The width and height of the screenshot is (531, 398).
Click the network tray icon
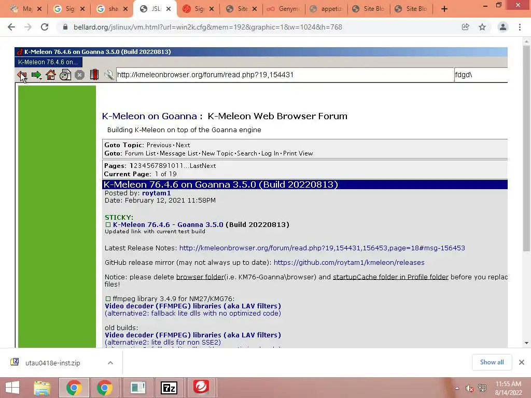[482, 388]
